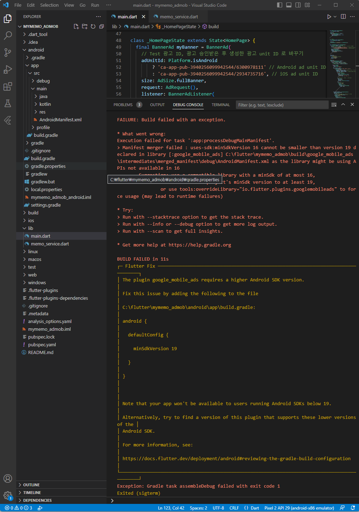
Task: Create a new file in Explorer
Action: click(x=76, y=26)
